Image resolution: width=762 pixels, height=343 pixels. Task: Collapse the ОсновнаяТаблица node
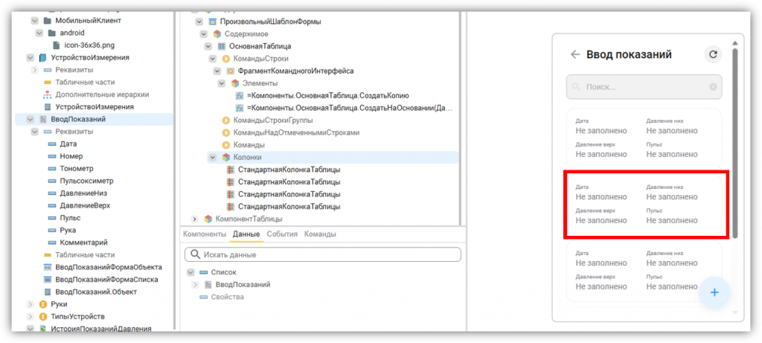[x=208, y=47]
